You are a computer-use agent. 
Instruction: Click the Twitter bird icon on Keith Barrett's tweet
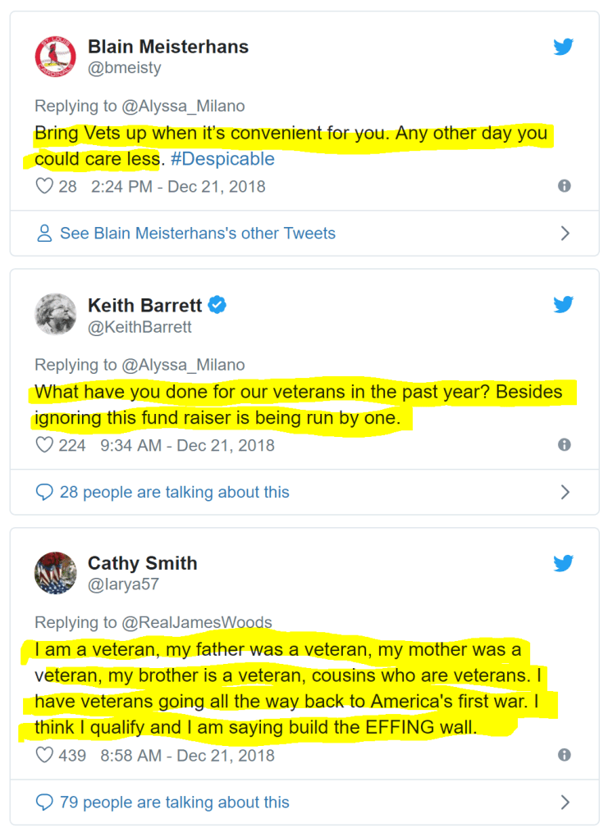tap(563, 305)
